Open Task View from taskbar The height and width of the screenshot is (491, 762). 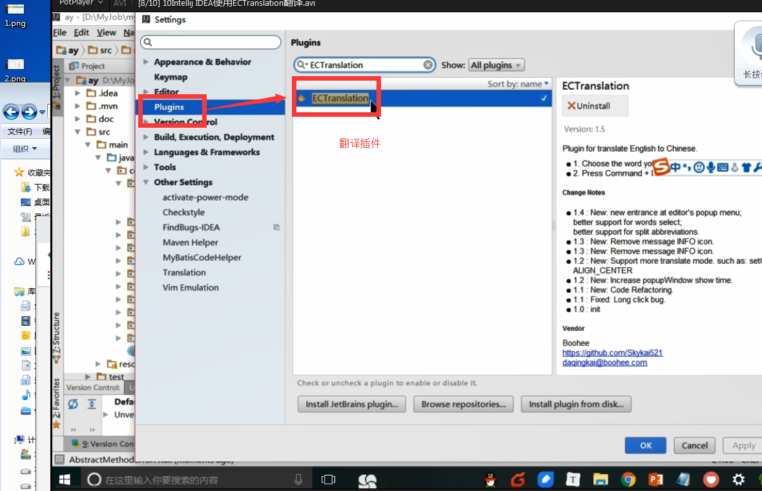click(x=329, y=480)
